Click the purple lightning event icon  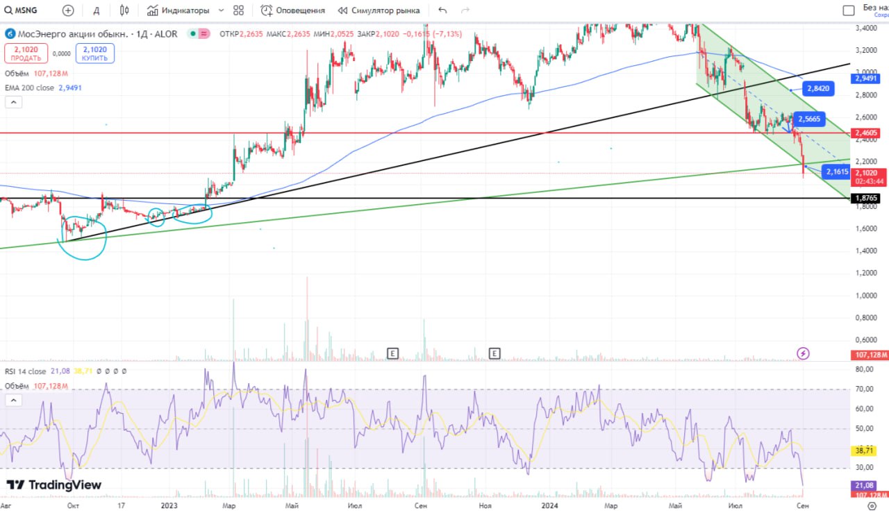point(803,353)
